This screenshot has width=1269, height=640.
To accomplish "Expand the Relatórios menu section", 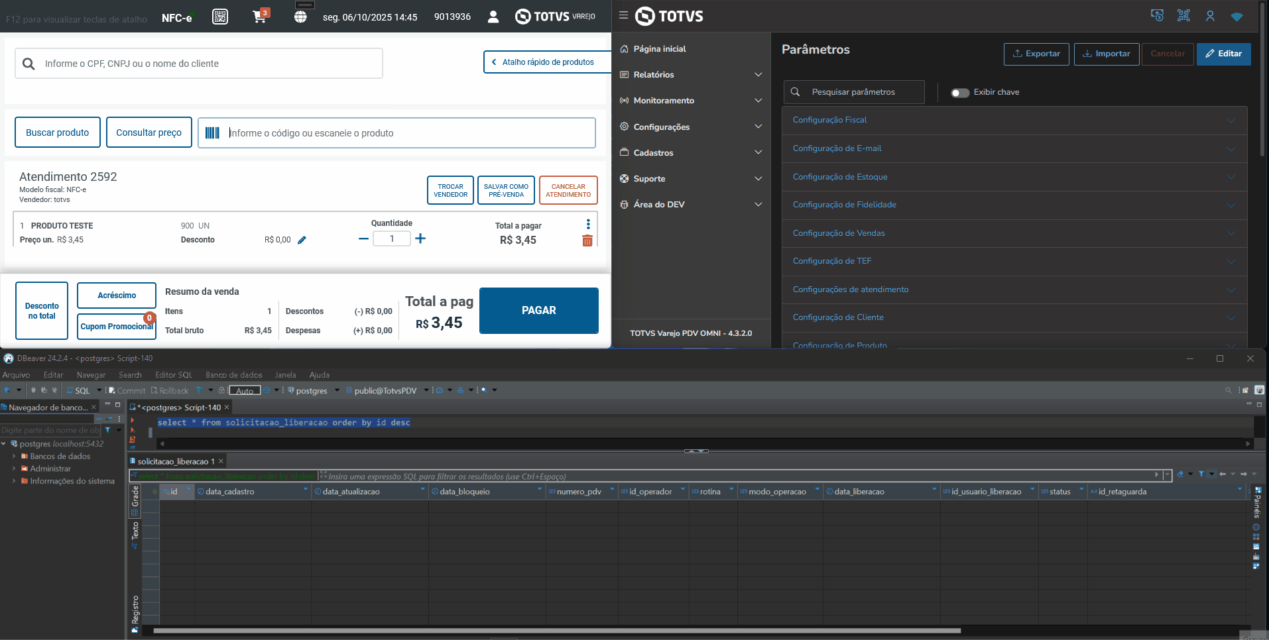I will click(x=691, y=75).
